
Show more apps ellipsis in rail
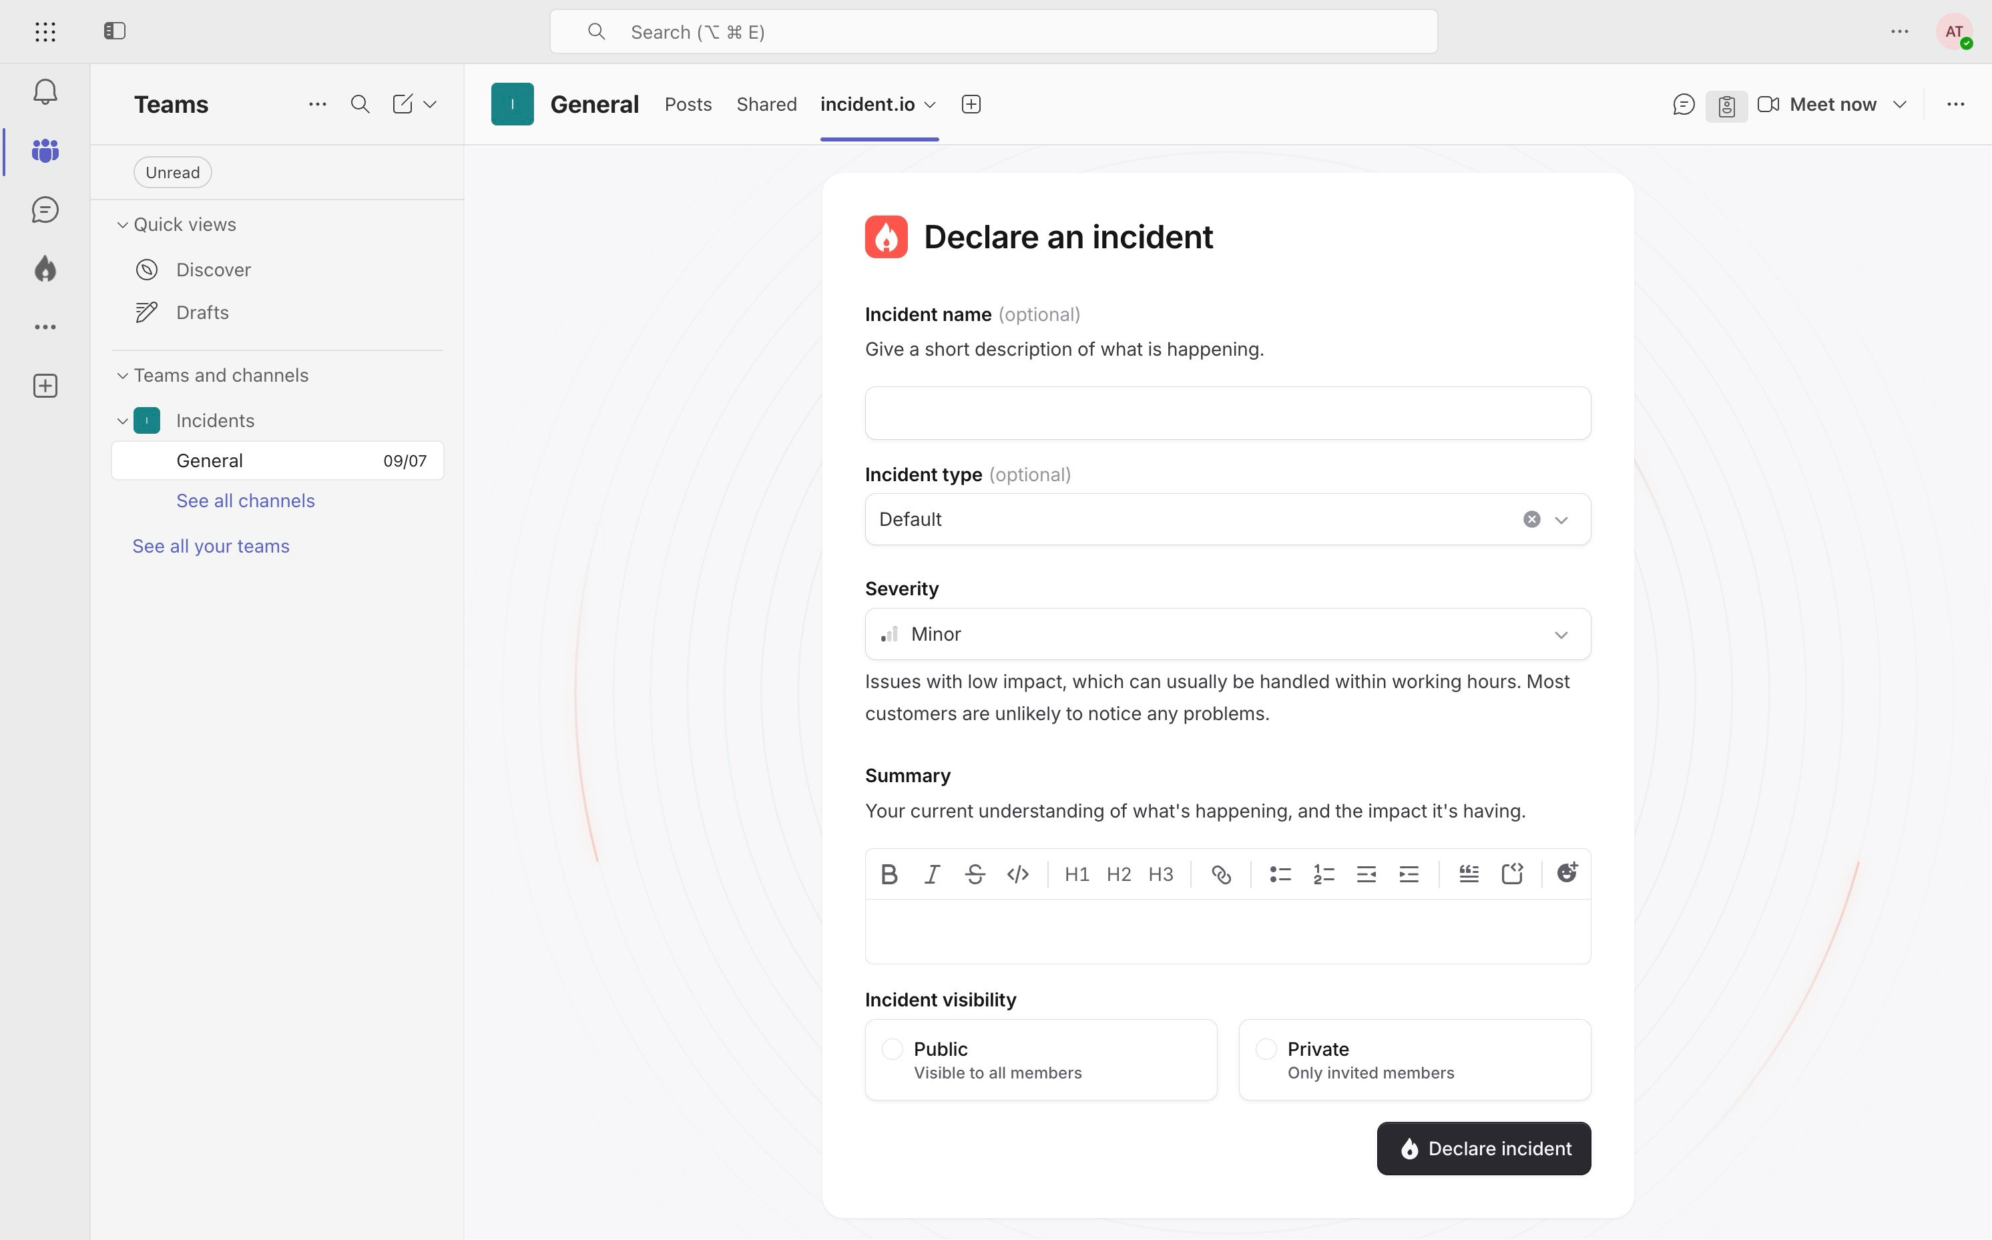45,327
